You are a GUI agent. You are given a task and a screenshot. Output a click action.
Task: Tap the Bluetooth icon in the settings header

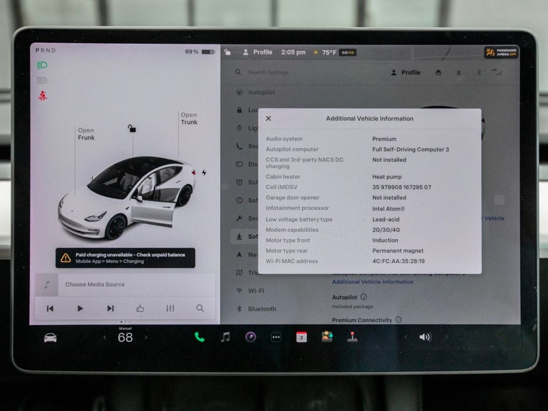click(x=479, y=72)
